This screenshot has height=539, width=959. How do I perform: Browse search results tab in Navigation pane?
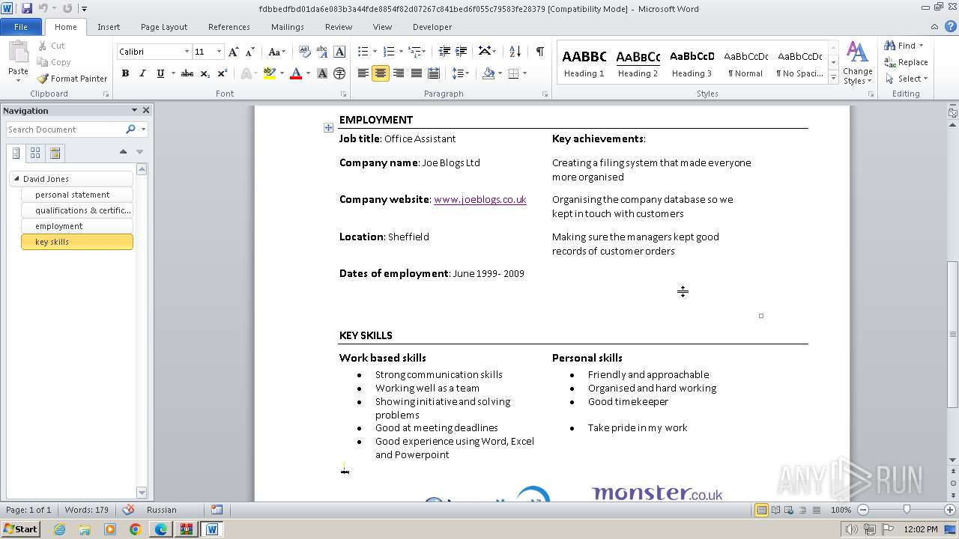(x=55, y=153)
